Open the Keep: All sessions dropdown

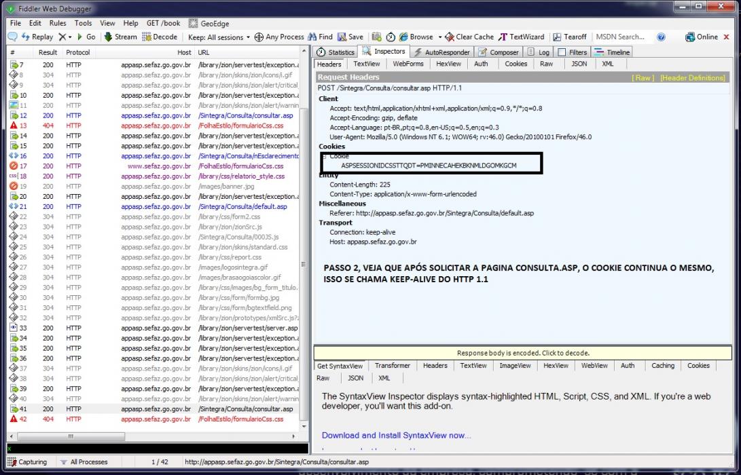pyautogui.click(x=219, y=37)
